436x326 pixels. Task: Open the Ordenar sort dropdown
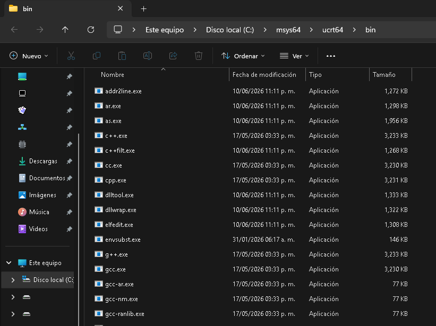click(x=243, y=56)
